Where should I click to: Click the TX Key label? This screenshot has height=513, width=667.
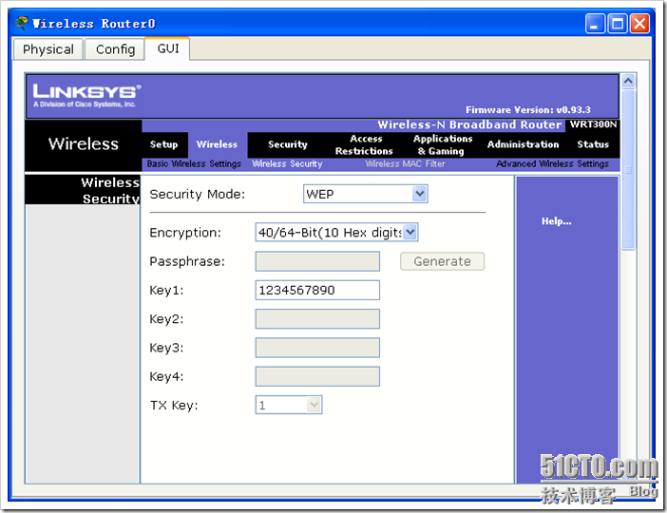coord(174,406)
